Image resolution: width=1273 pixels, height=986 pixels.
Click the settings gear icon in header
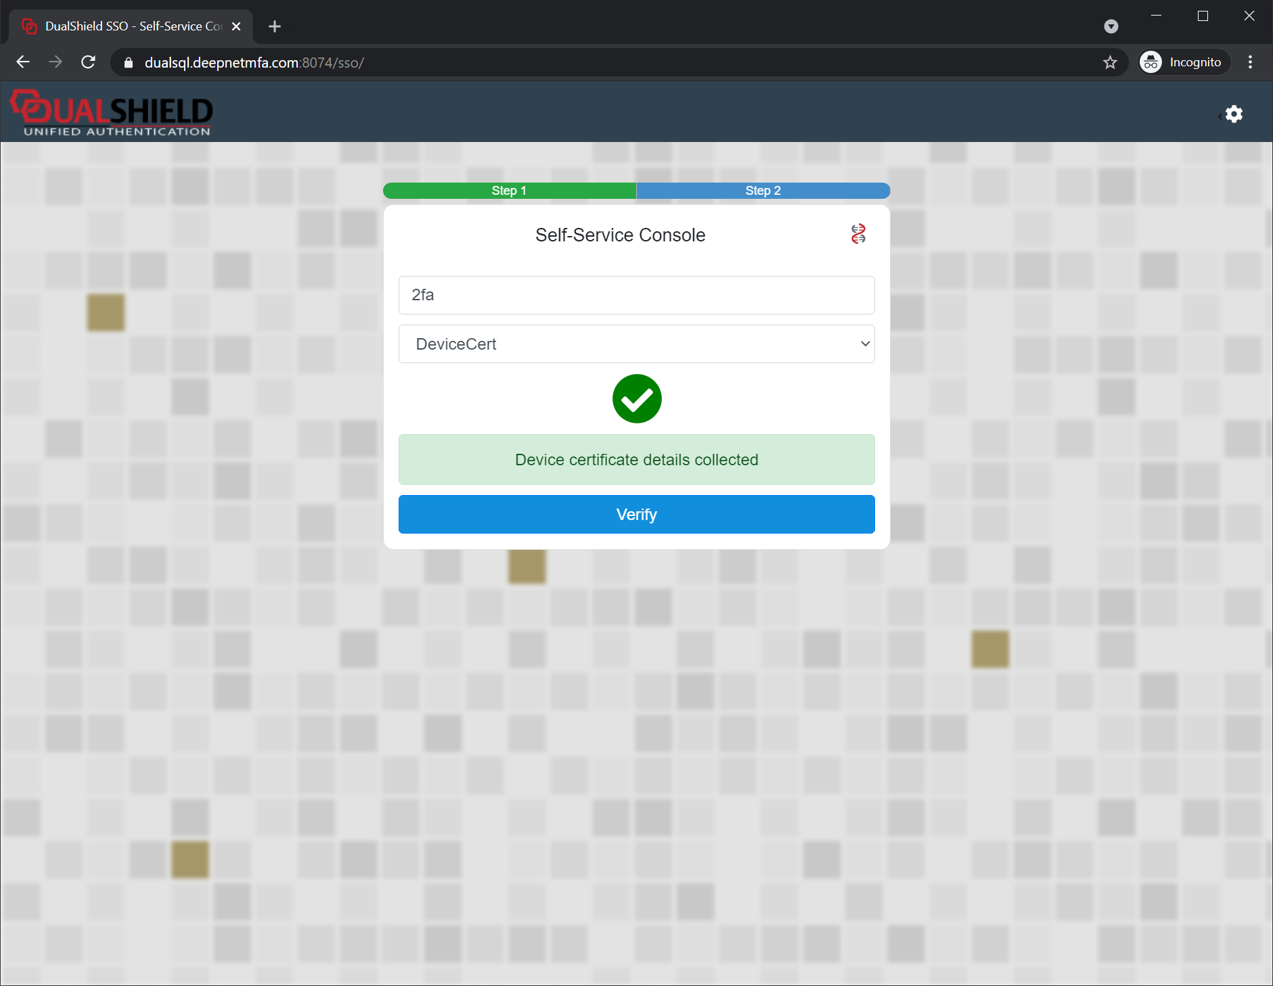1234,114
